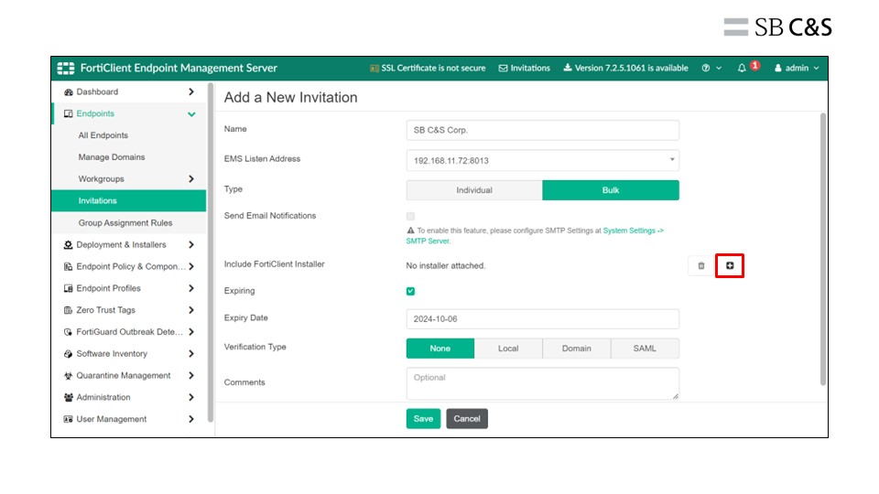Image resolution: width=879 pixels, height=494 pixels.
Task: Click the add installer plus icon
Action: click(x=730, y=265)
